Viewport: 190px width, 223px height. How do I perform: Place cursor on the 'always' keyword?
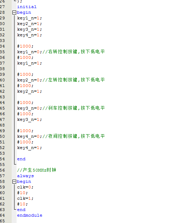pyautogui.click(x=25, y=176)
